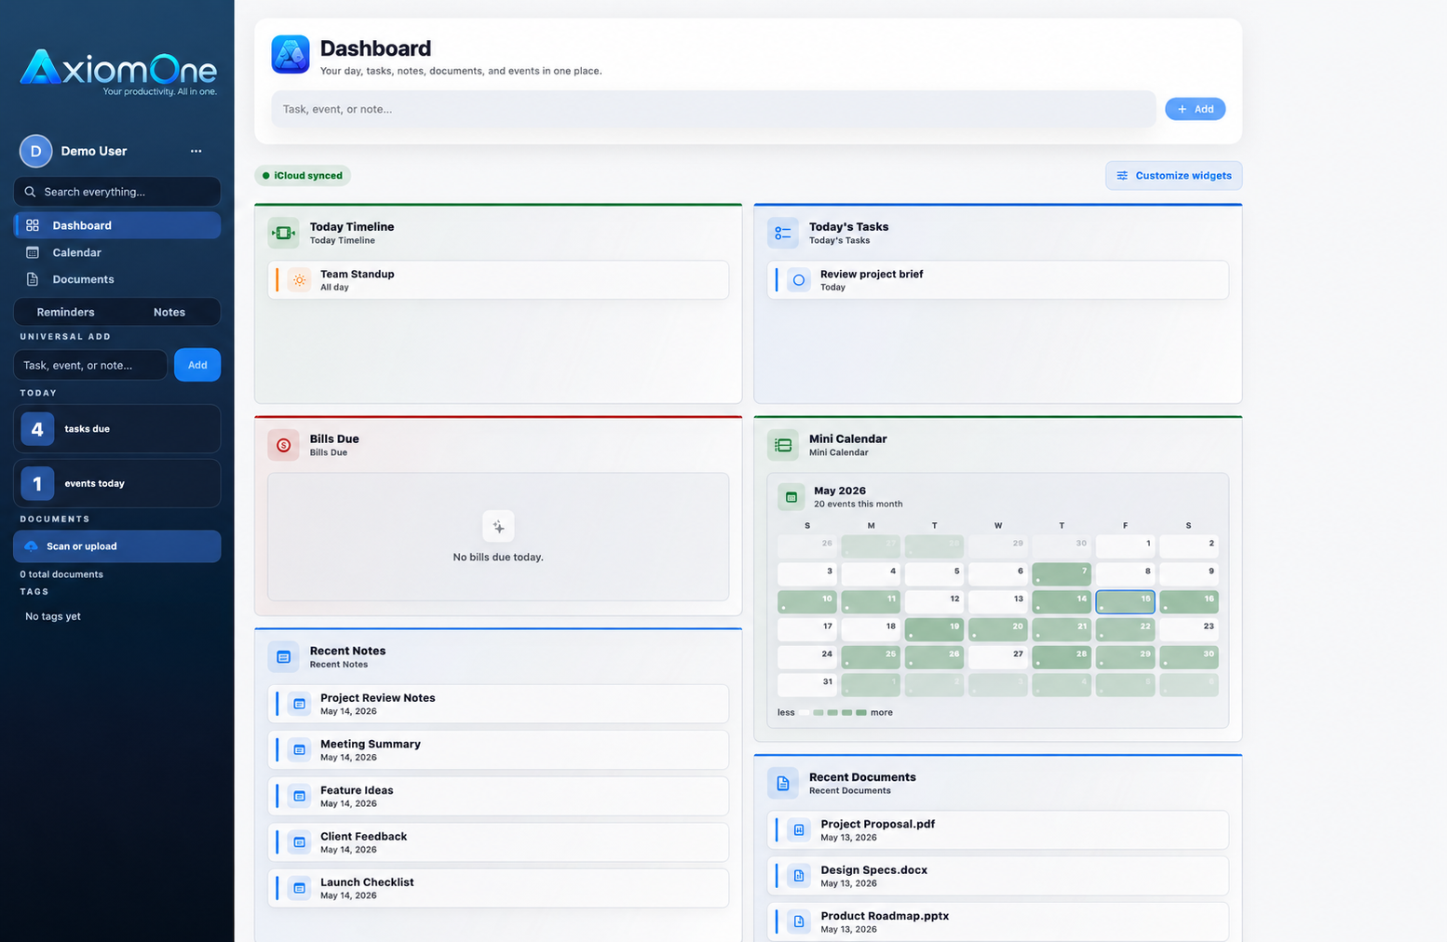Click the cloud upload icon
The width and height of the screenshot is (1447, 942).
pyautogui.click(x=31, y=546)
